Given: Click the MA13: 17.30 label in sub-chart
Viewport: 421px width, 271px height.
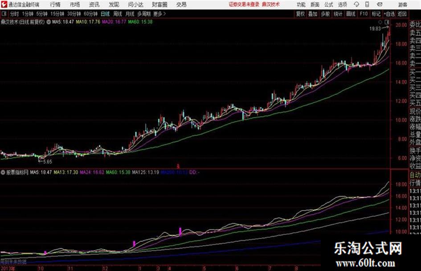Looking at the screenshot, I should pos(66,172).
